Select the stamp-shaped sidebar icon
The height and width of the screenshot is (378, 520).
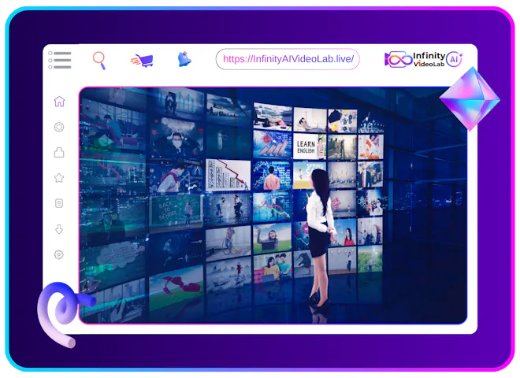point(59,152)
